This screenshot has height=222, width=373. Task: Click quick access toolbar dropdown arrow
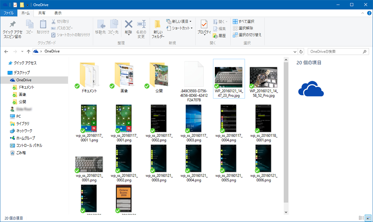28,5
